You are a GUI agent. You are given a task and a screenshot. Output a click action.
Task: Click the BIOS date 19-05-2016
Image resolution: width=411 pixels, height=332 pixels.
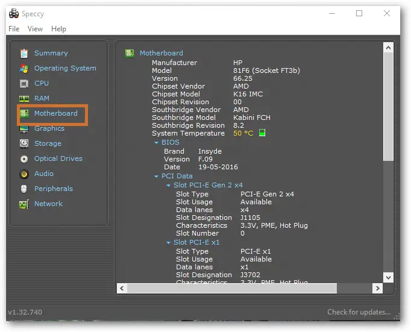218,167
